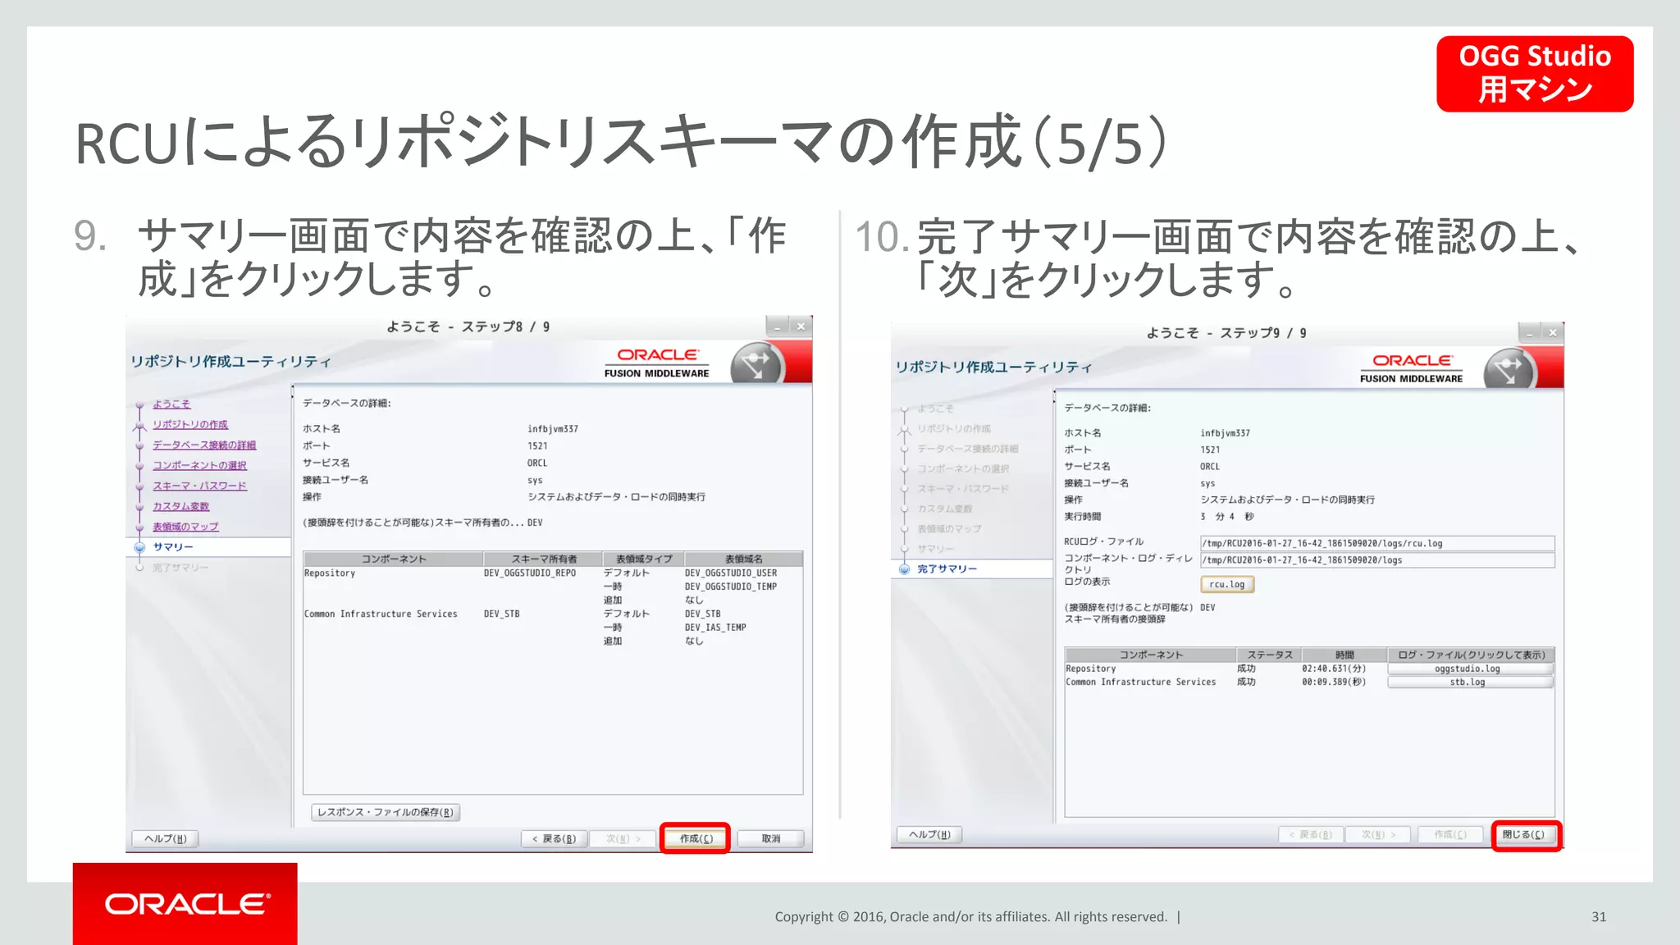Click ステータス column header in step 9 table
This screenshot has height=945, width=1680.
(x=1270, y=655)
